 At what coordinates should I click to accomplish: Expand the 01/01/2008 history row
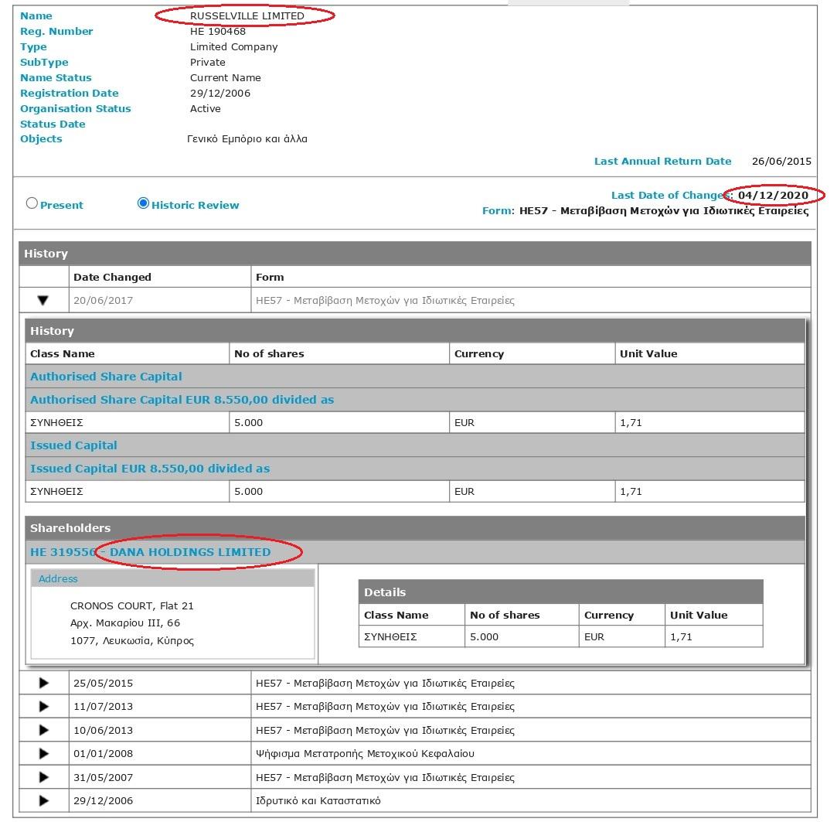click(x=43, y=754)
